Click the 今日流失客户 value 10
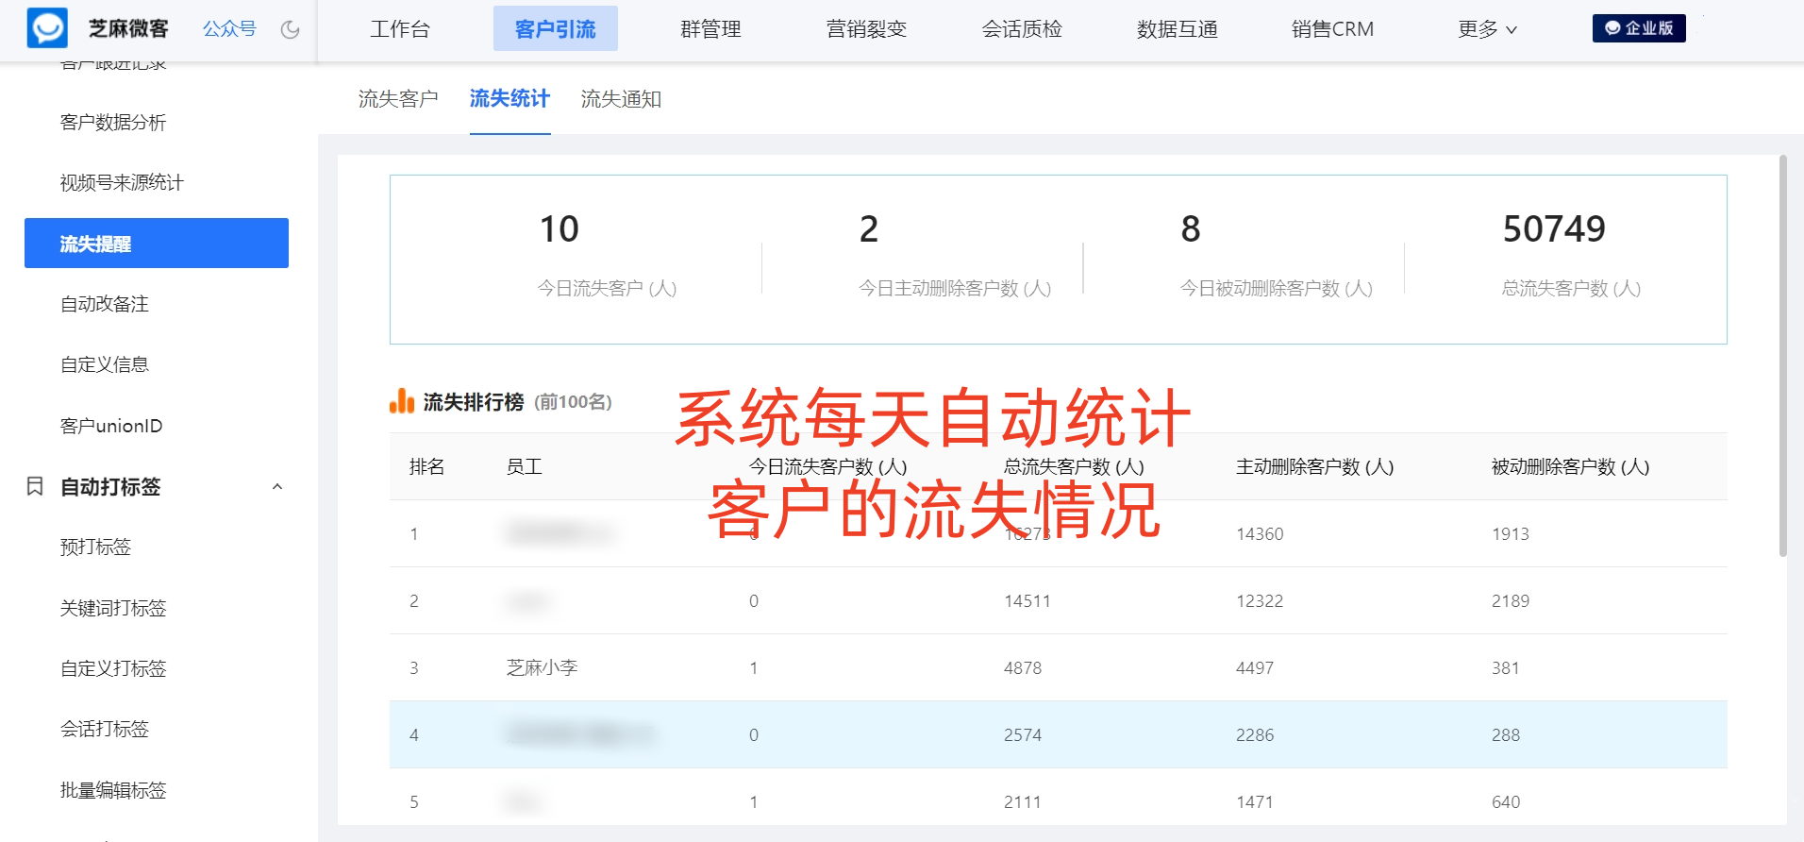The image size is (1804, 842). [559, 228]
